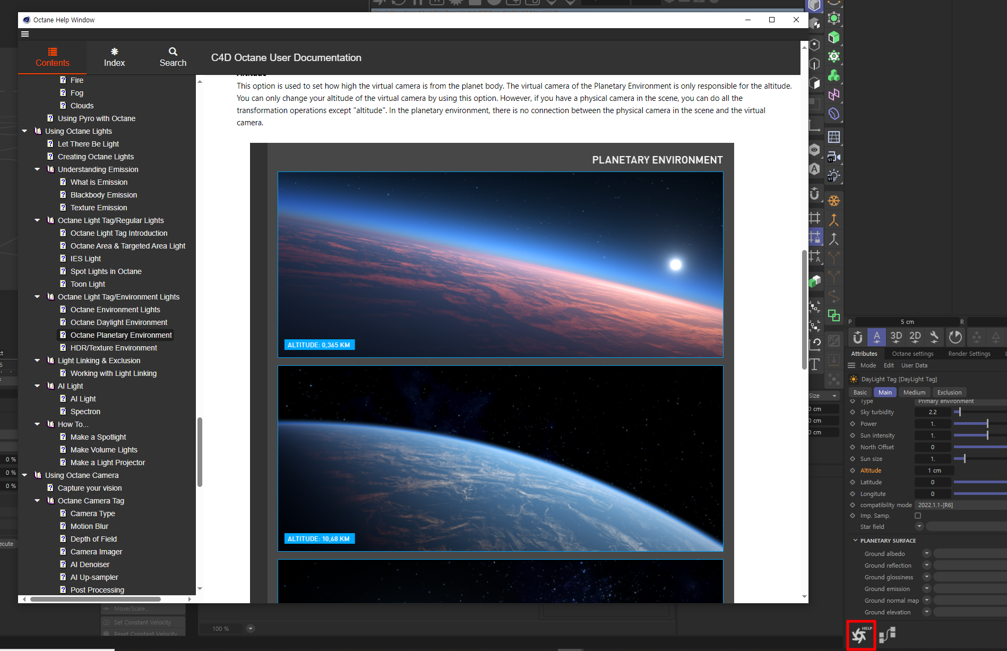Viewport: 1007px width, 651px height.
Task: Toggle the locked workplane grid icon
Action: [x=814, y=237]
